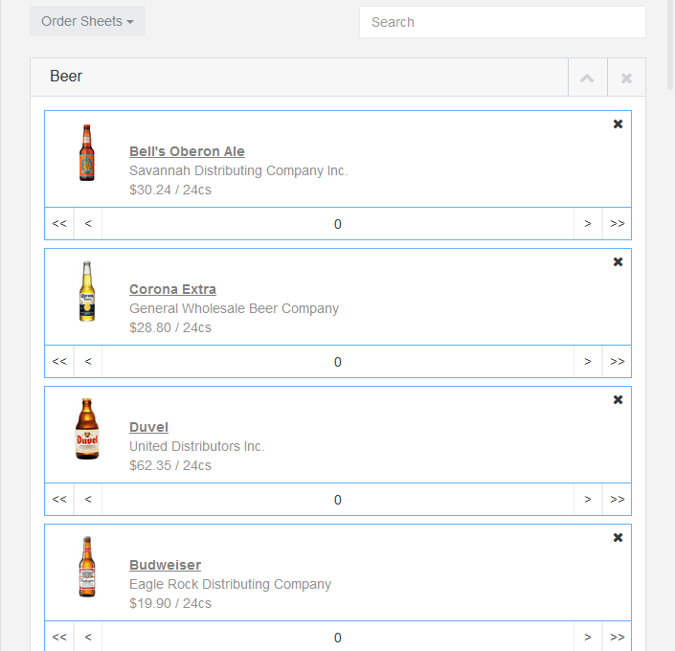Screen dimensions: 675x651
Task: Open the Duvel product link
Action: tap(148, 427)
